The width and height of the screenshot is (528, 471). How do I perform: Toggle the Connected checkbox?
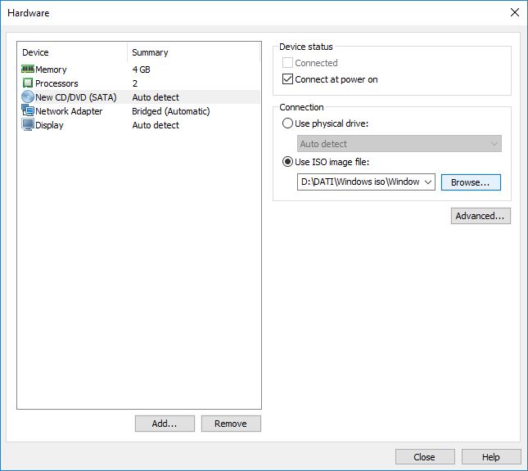(287, 63)
